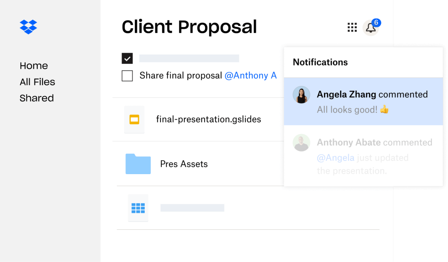Click the @Angela mention in notification
This screenshot has width=448, height=262.
[335, 158]
